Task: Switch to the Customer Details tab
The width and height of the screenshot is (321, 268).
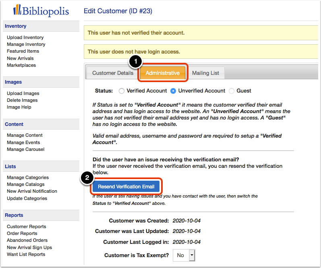Action: pyautogui.click(x=113, y=73)
